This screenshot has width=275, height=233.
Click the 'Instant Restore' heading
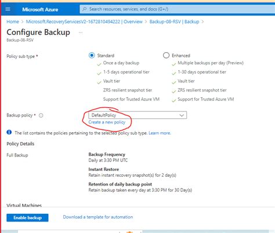104,169
